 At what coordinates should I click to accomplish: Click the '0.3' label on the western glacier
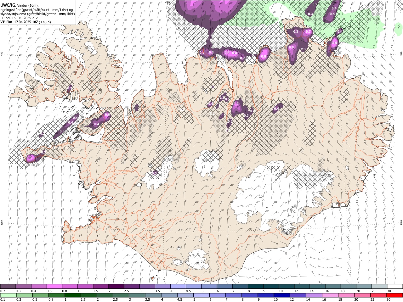154,173
